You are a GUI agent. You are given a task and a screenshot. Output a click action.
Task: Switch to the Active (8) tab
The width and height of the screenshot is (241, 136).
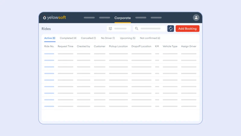coord(50,38)
